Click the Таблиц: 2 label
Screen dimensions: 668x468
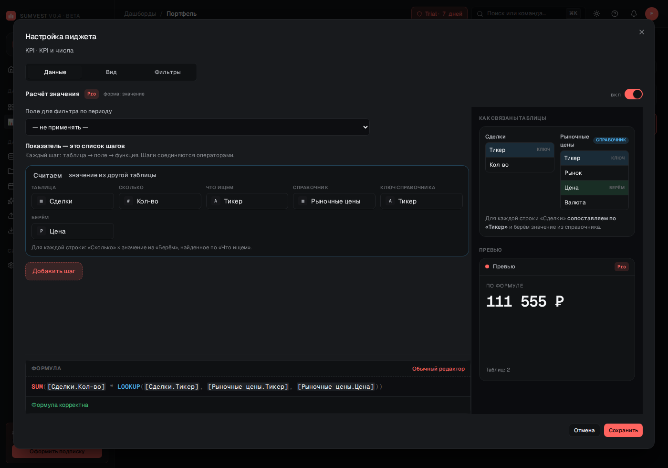click(x=498, y=370)
